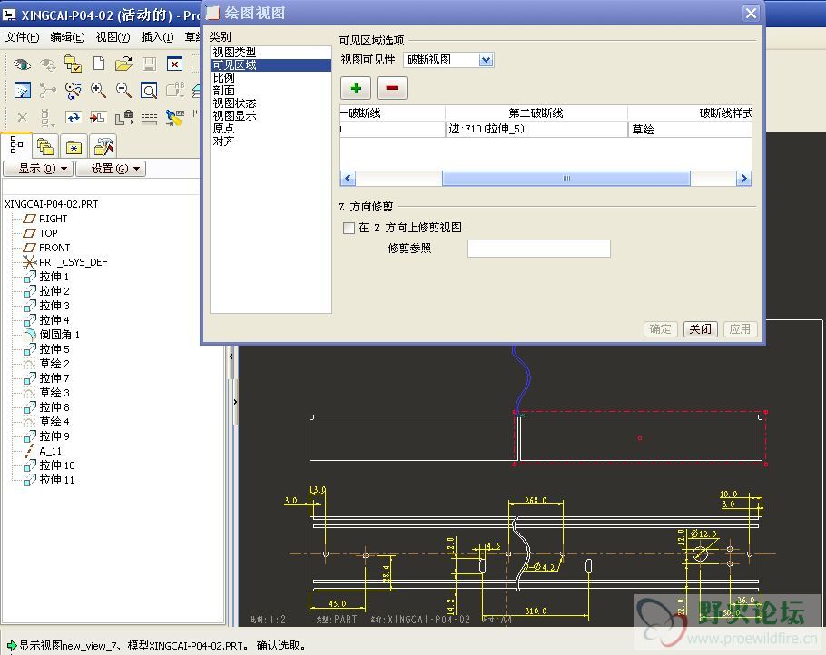Viewport: 826px width, 655px height.
Task: Click the set working directory folder icon
Action: pos(73,64)
